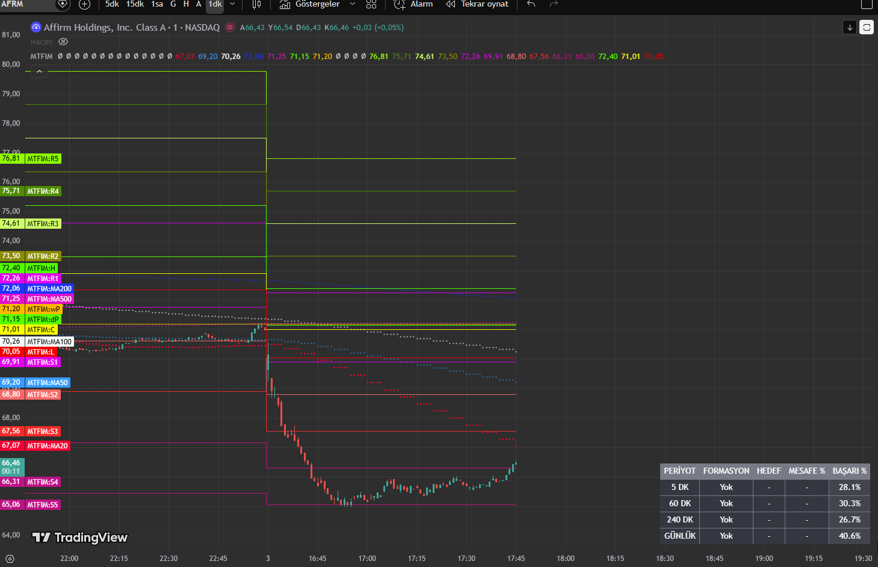Click the GÜNLÜK row in the table
Screen dimensions: 878x567
pos(765,536)
